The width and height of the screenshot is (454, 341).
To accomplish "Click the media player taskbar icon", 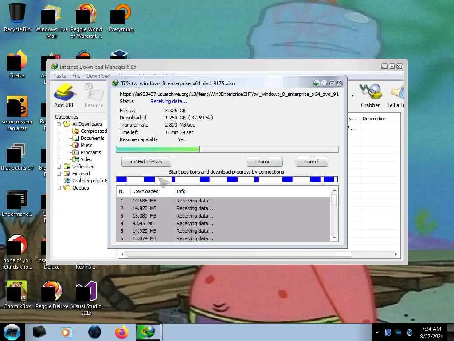I will tap(66, 332).
